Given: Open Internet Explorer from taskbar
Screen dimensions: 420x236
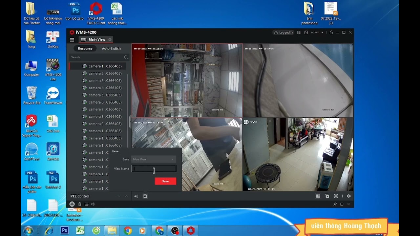Looking at the screenshot, I should click(x=49, y=231).
